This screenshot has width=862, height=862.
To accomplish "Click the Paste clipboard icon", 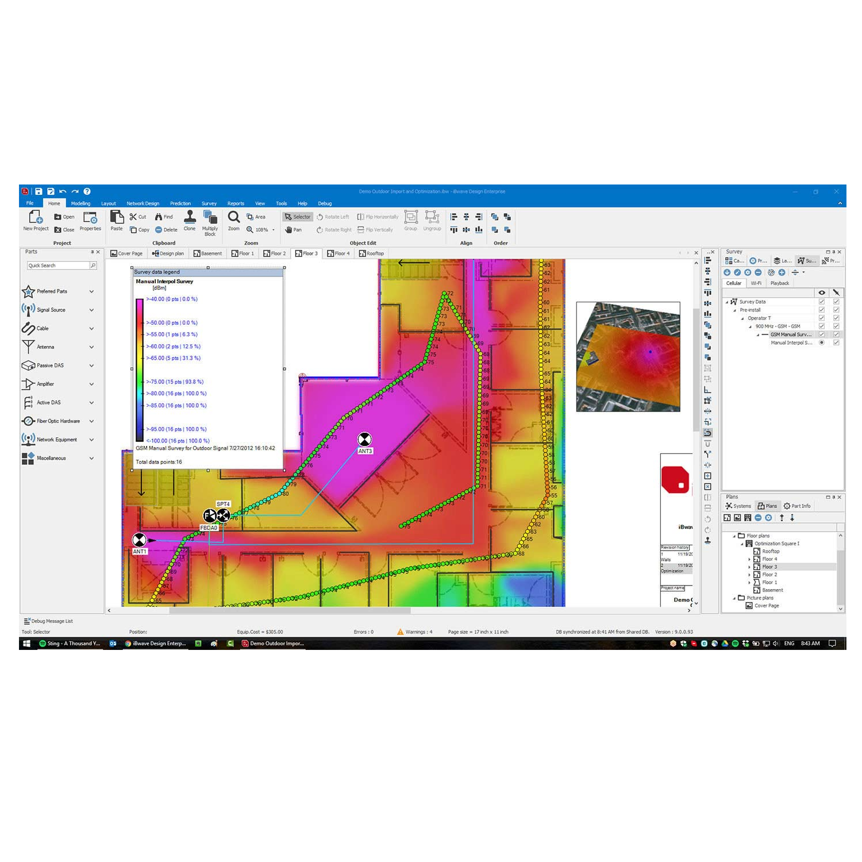I will [117, 217].
